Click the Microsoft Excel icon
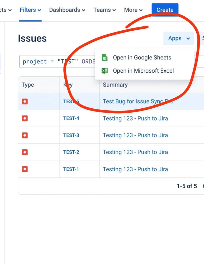 click(105, 71)
